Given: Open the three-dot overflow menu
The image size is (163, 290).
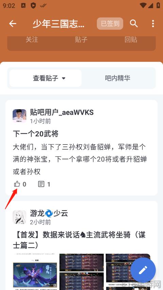Looking at the screenshot, I should click(x=153, y=24).
